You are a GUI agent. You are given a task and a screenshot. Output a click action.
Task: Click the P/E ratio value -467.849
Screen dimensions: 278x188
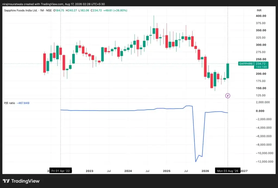coord(23,103)
